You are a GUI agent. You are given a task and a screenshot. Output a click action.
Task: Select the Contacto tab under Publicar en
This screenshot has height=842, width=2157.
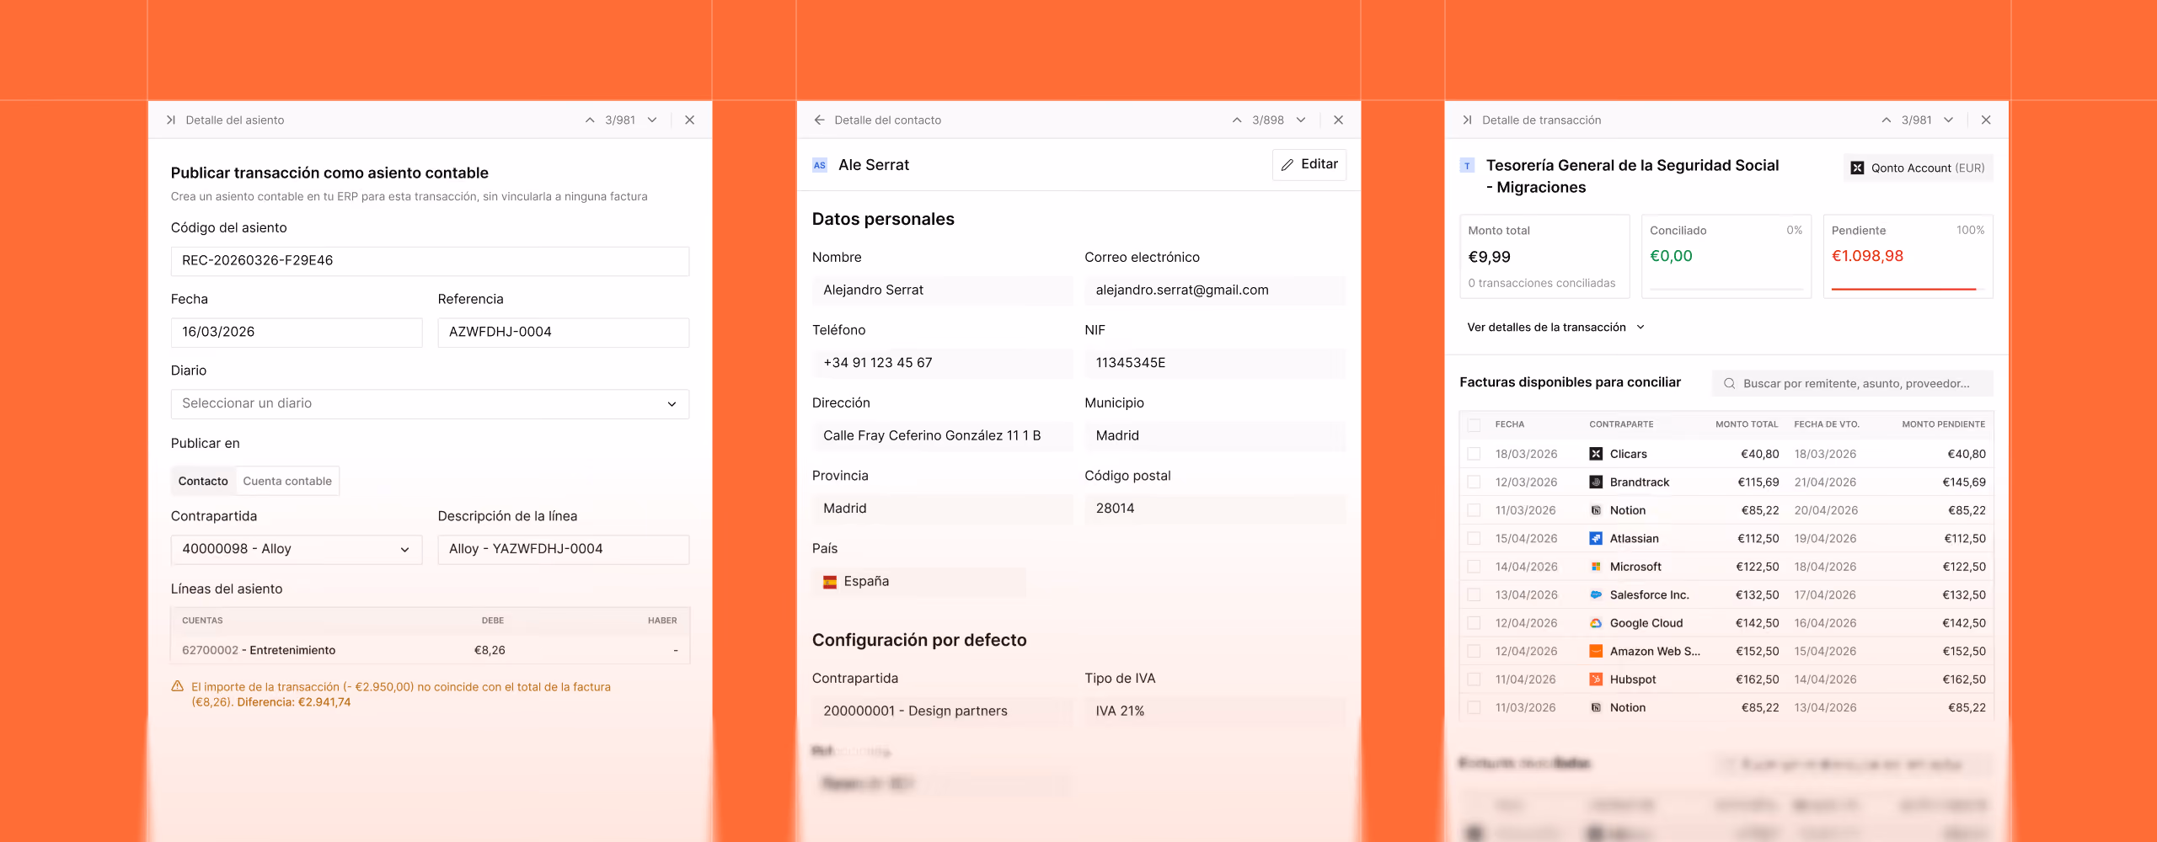coord(203,482)
